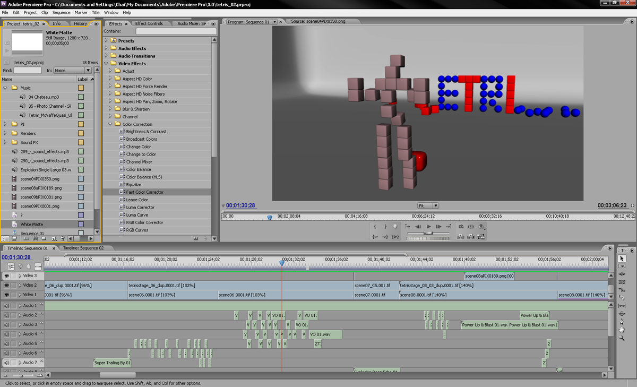Select the Luma Curve effect
The height and width of the screenshot is (387, 637).
click(x=137, y=215)
